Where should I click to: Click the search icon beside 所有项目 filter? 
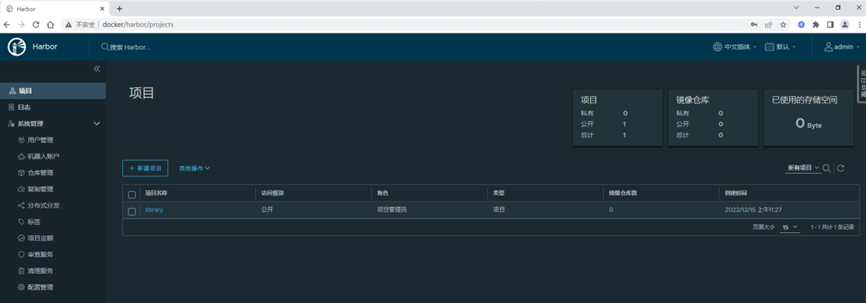827,168
